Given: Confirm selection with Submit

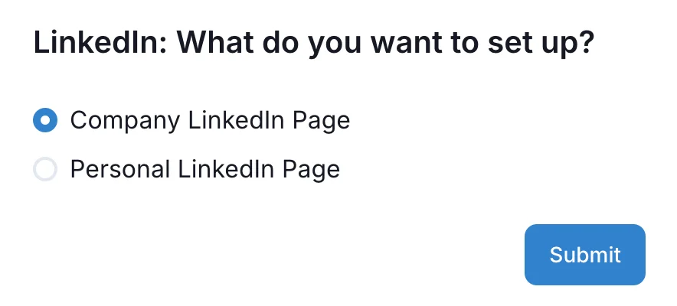Looking at the screenshot, I should click(584, 255).
